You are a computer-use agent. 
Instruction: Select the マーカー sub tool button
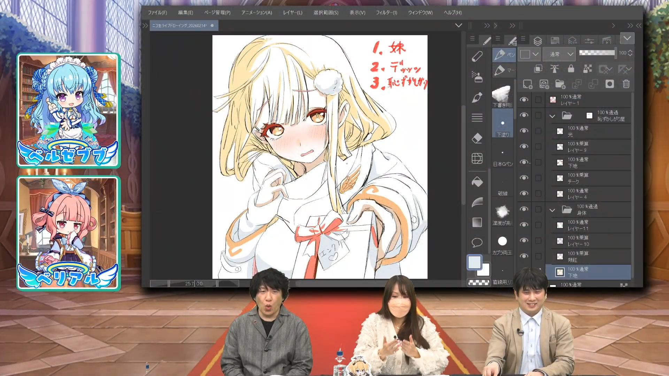pos(504,70)
